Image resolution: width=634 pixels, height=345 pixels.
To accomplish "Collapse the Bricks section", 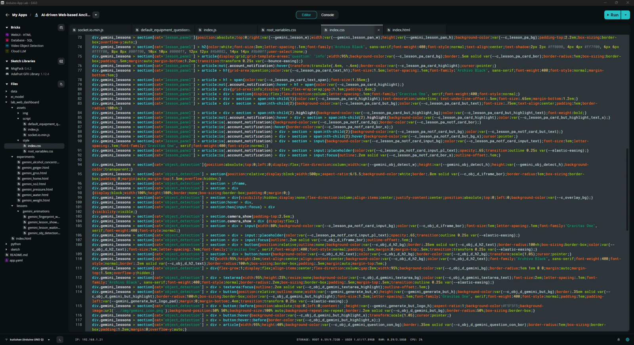I will point(7,28).
